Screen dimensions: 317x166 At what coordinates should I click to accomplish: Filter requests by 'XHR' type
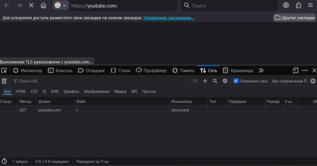pos(55,91)
